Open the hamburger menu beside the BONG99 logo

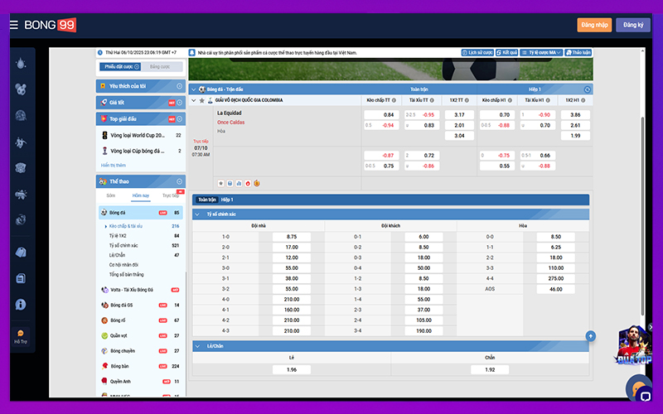[13, 25]
